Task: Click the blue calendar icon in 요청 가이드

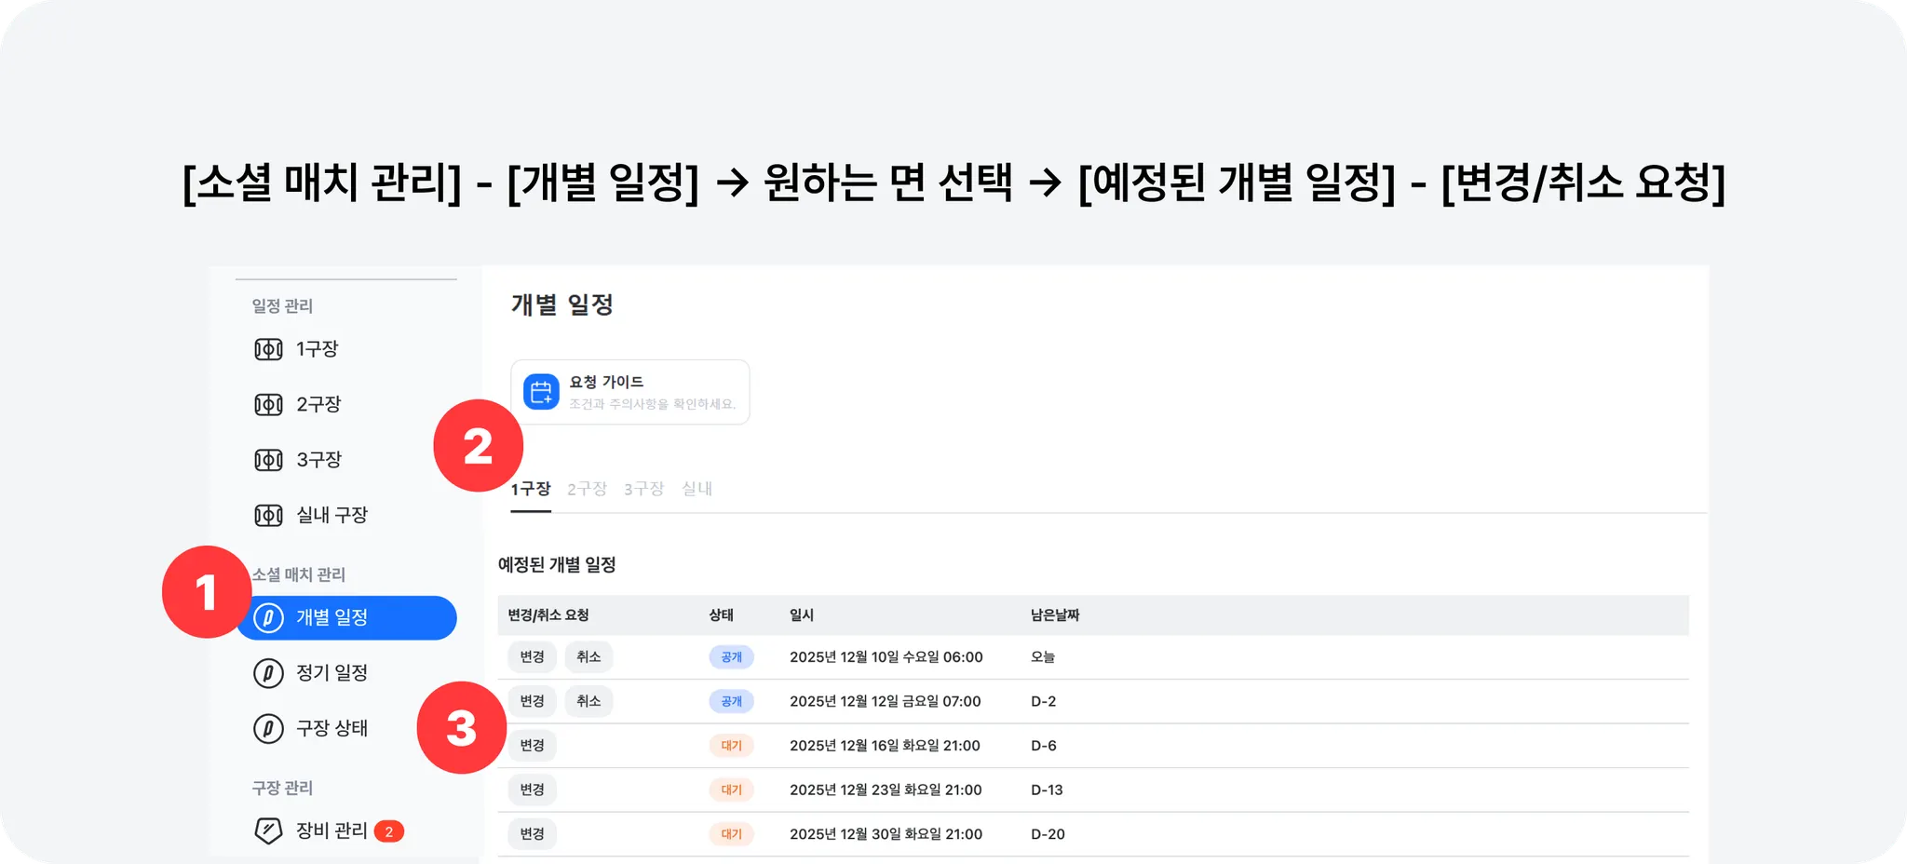Action: 541,392
